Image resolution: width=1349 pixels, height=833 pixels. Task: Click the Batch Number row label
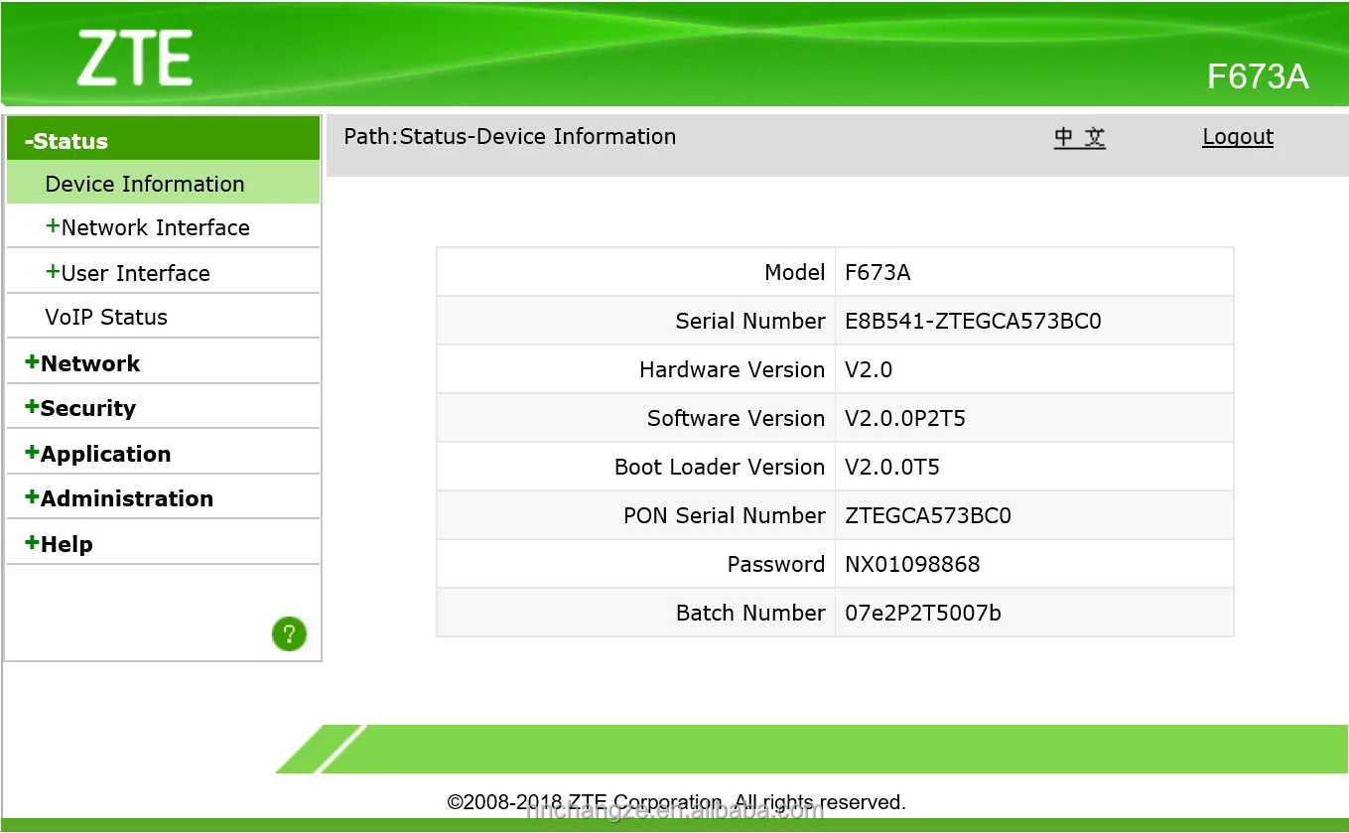[750, 613]
